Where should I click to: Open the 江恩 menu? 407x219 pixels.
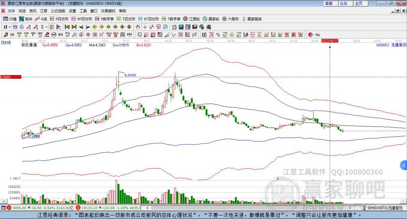coord(44,11)
